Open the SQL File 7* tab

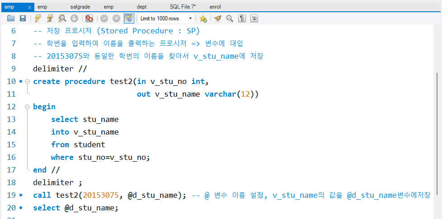pos(183,7)
